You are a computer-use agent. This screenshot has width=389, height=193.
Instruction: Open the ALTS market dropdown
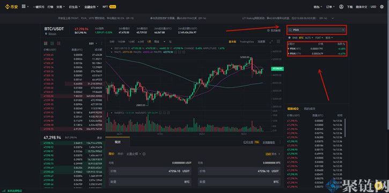309,38
